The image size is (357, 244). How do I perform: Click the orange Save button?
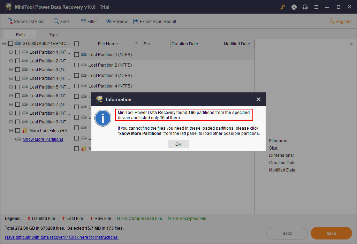[331, 233]
